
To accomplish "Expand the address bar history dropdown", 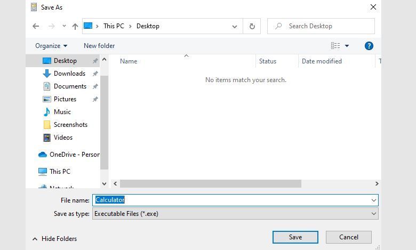I will tap(235, 26).
